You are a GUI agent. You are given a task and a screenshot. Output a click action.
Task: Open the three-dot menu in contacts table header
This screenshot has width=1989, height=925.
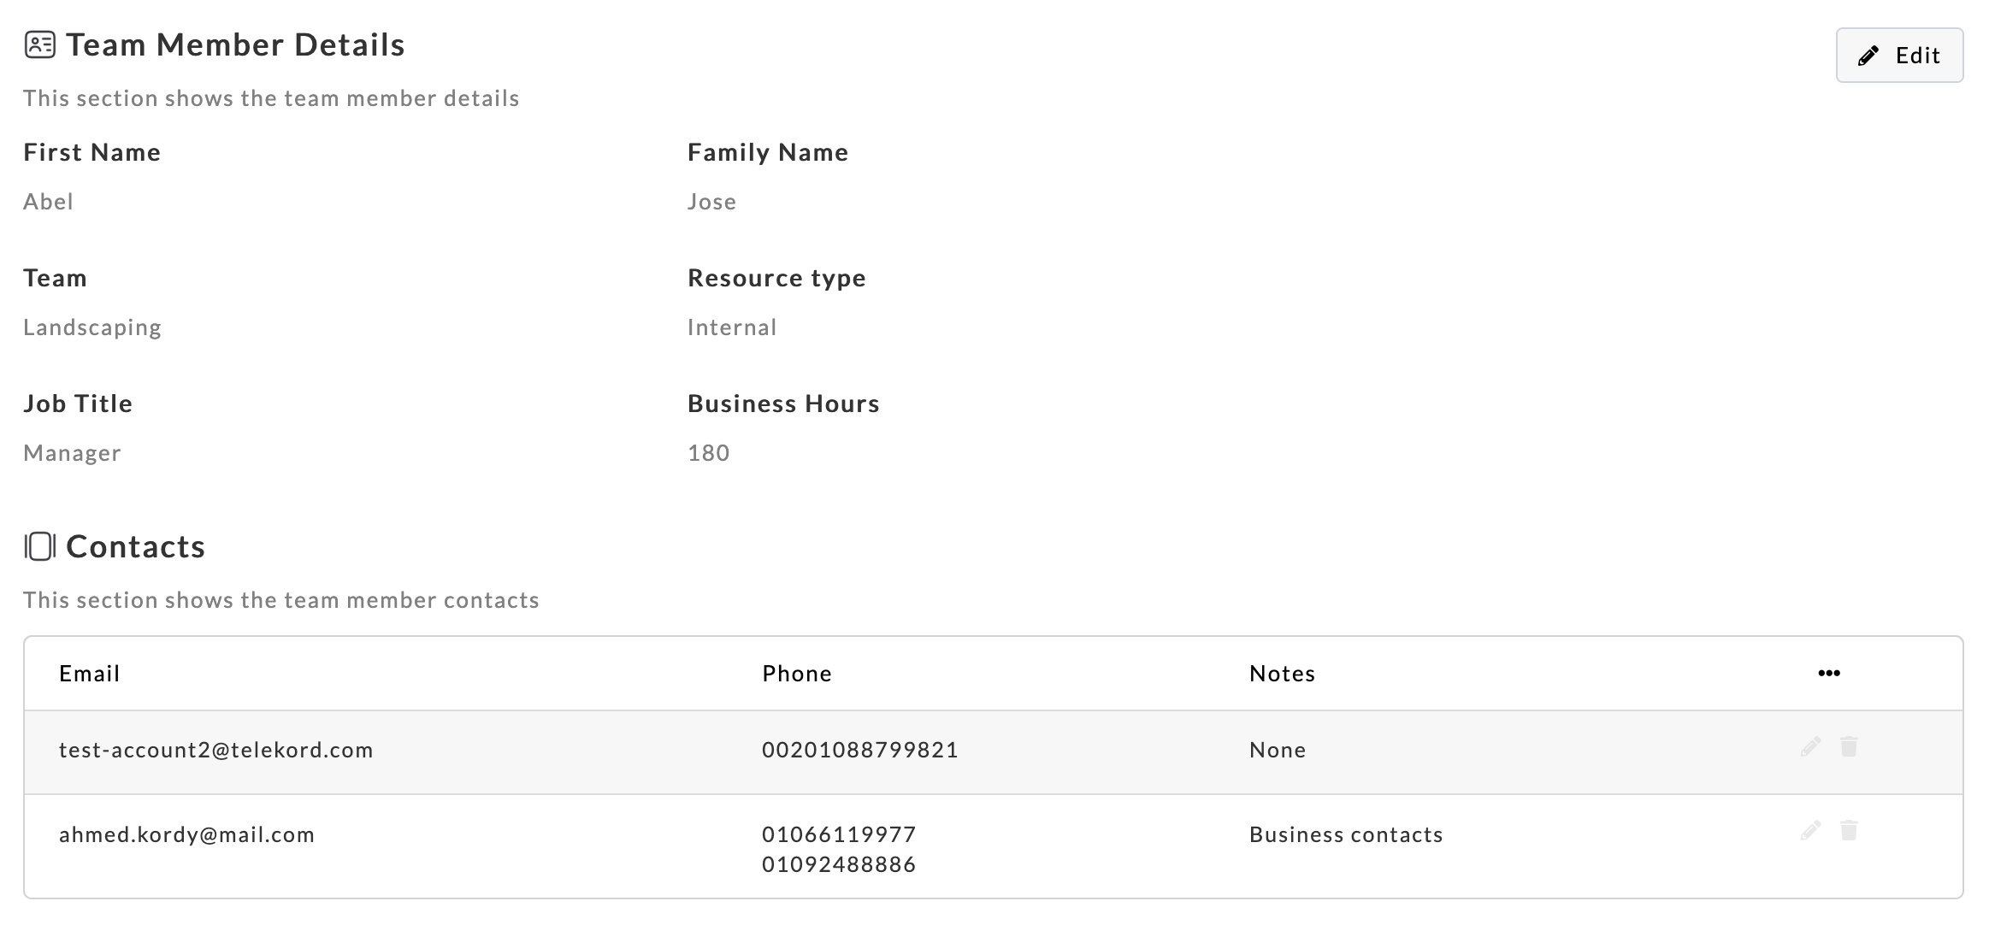coord(1828,674)
